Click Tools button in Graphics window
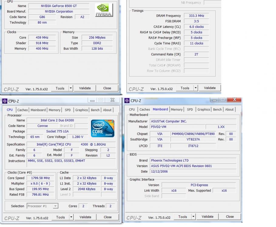 pos(60,88)
